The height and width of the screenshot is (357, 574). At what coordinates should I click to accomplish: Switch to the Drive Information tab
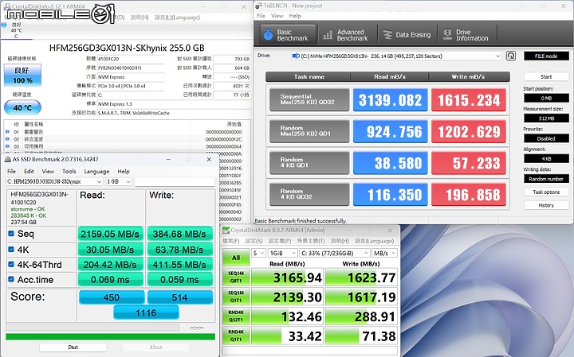[466, 35]
